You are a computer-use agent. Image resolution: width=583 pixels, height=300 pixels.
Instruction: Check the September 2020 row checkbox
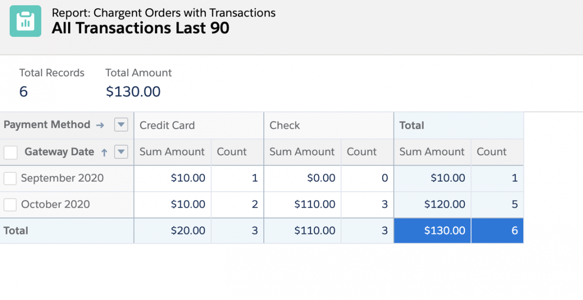(10, 179)
